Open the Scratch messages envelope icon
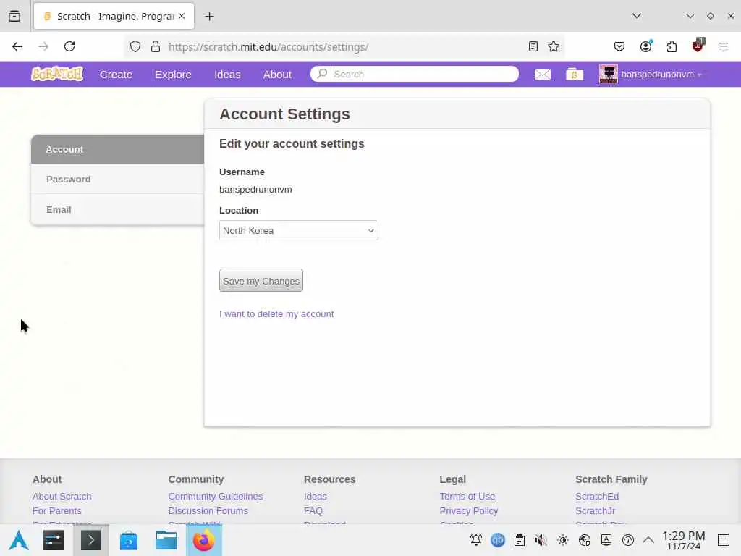741x556 pixels. point(543,75)
